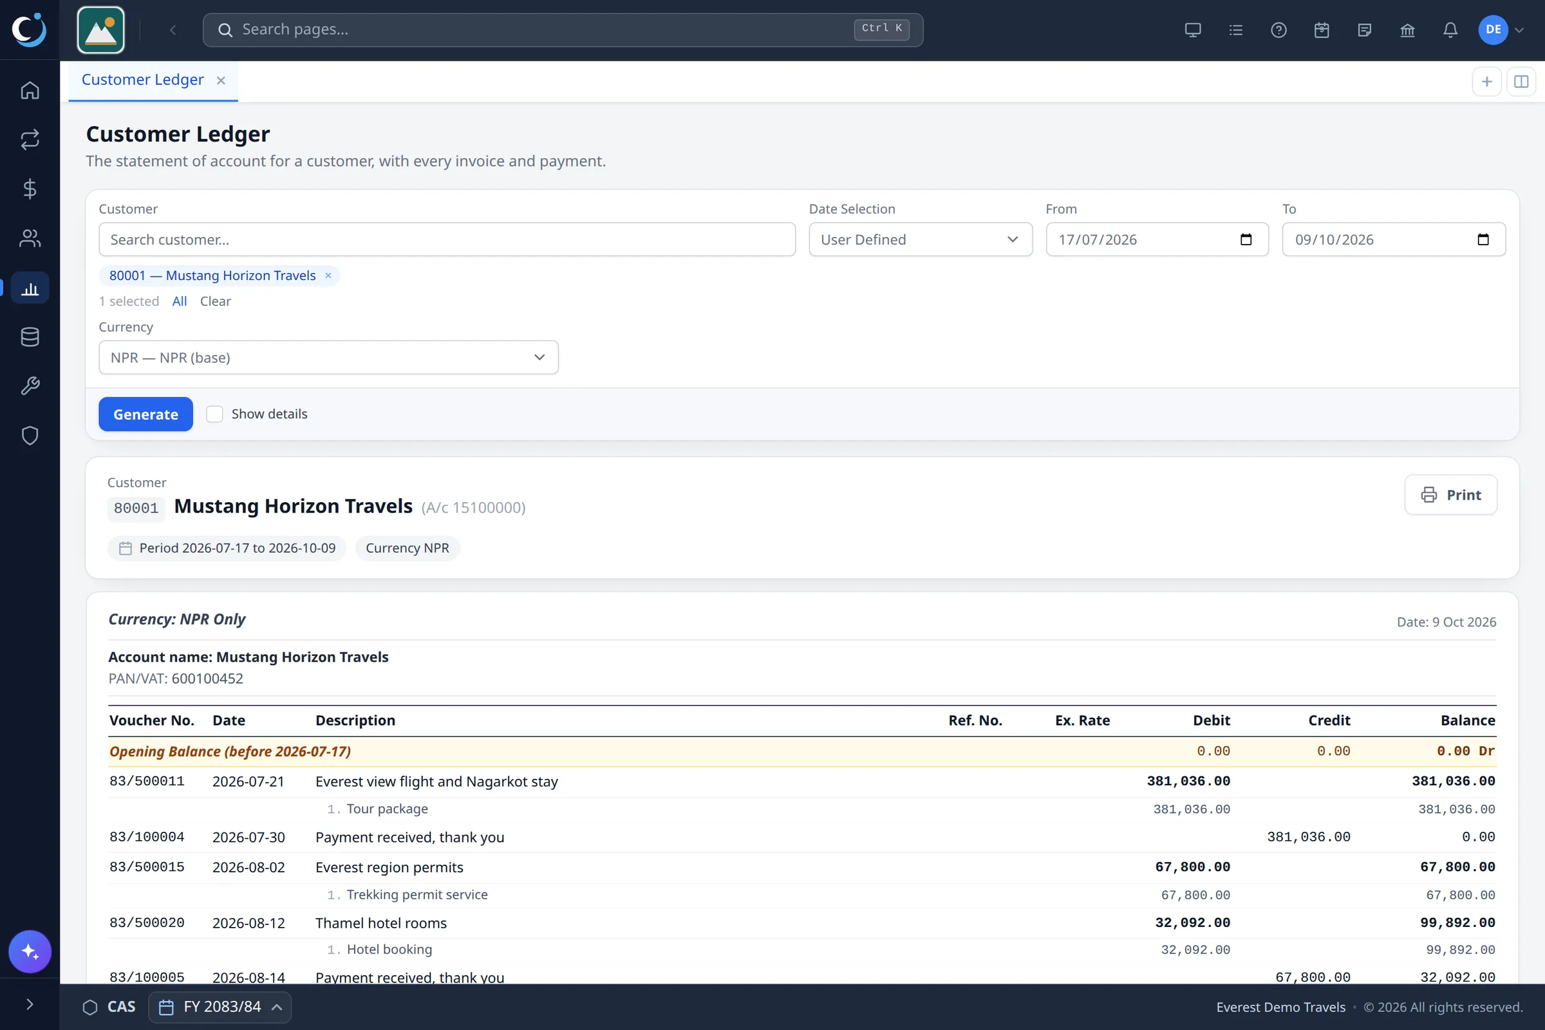Click the Search pages box
The height and width of the screenshot is (1030, 1545).
pyautogui.click(x=563, y=30)
